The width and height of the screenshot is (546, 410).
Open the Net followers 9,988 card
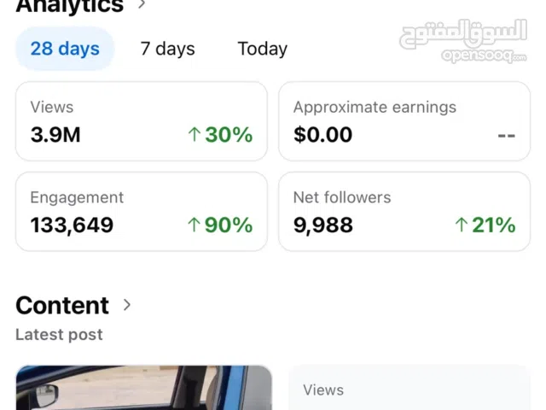[x=404, y=212]
